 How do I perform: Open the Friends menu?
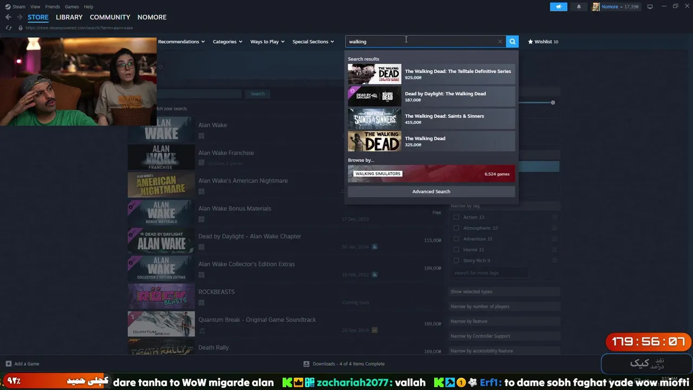pos(53,6)
